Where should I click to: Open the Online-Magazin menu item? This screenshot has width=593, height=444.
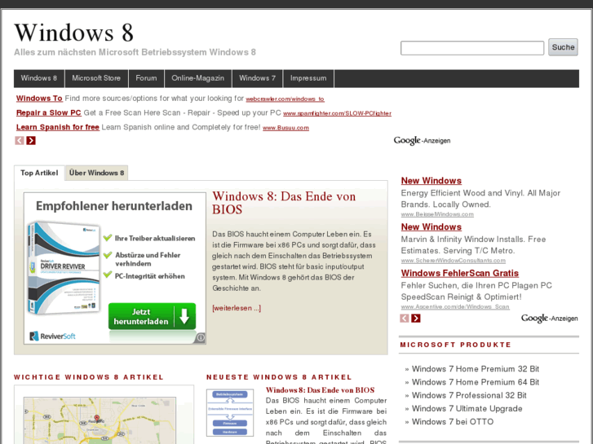click(x=197, y=78)
